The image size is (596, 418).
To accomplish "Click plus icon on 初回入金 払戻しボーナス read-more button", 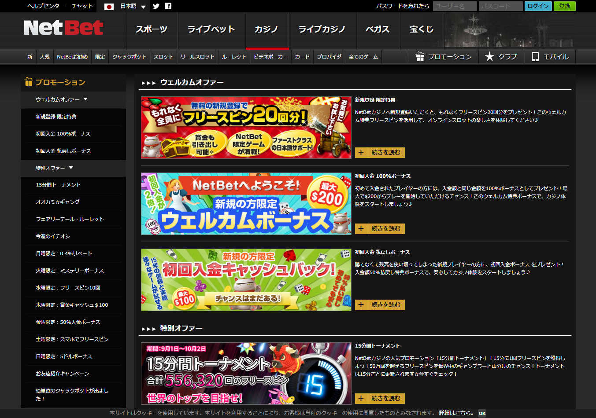I will [x=361, y=304].
